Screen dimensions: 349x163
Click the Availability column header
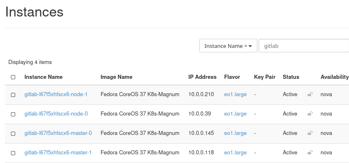pyautogui.click(x=334, y=77)
